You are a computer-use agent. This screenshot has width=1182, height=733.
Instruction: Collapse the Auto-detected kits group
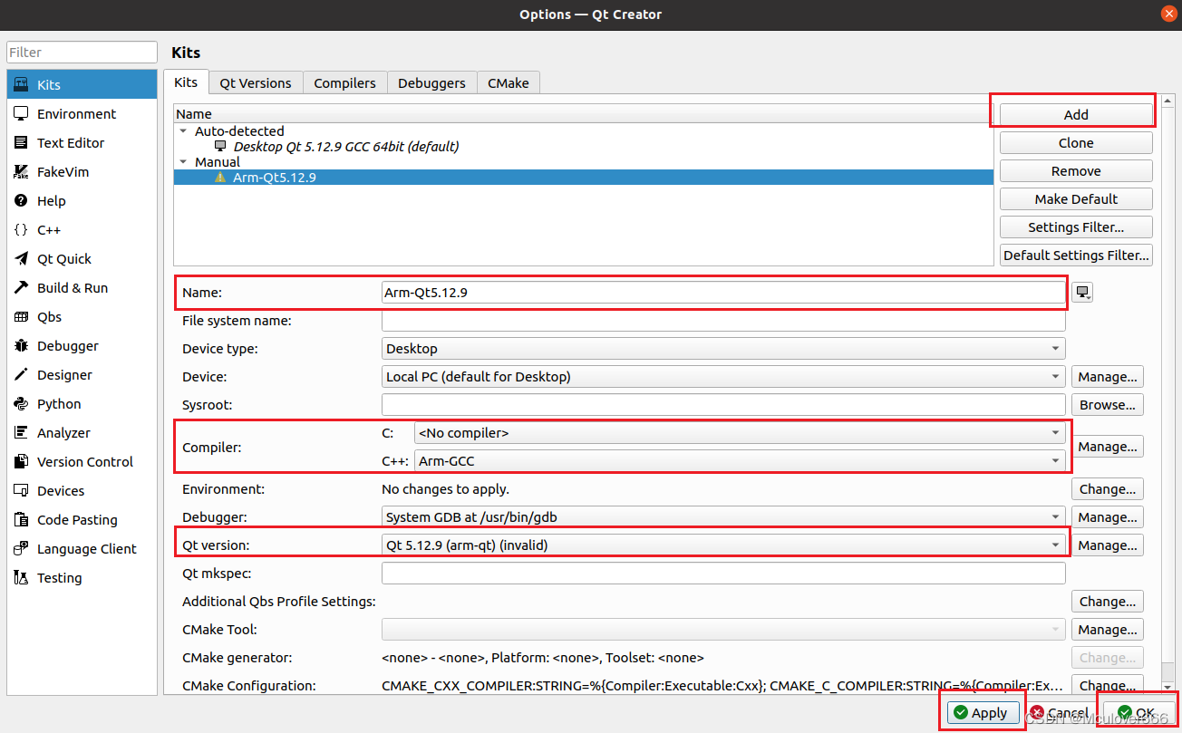tap(183, 131)
